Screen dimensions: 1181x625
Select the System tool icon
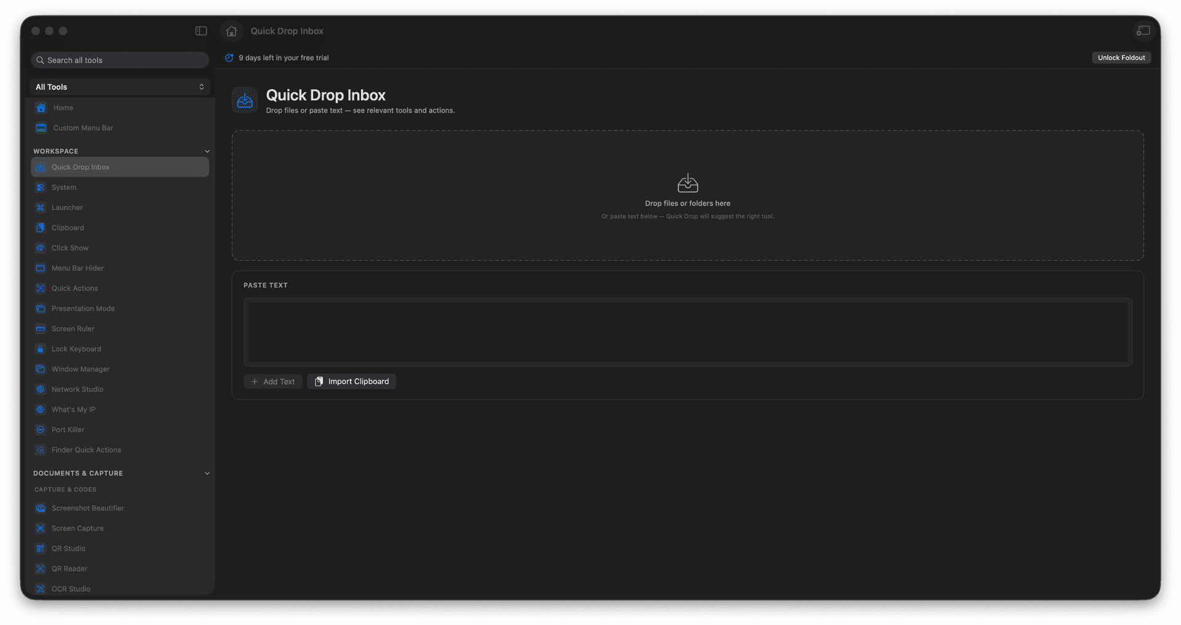[41, 188]
